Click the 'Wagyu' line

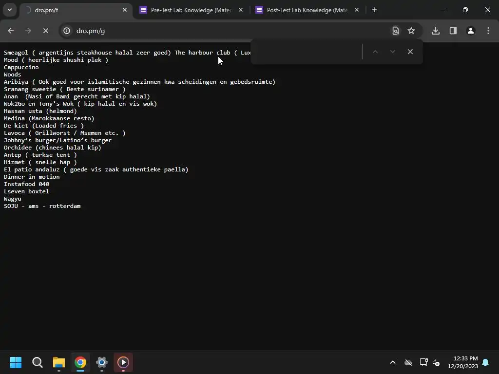pos(12,199)
